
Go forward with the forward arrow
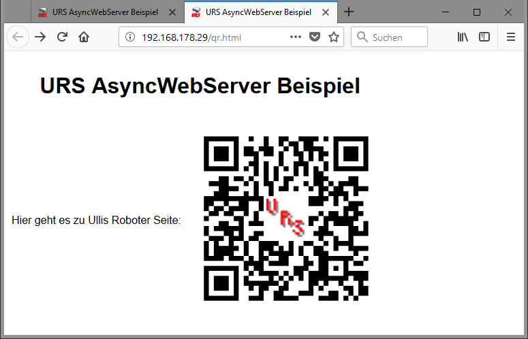click(40, 37)
